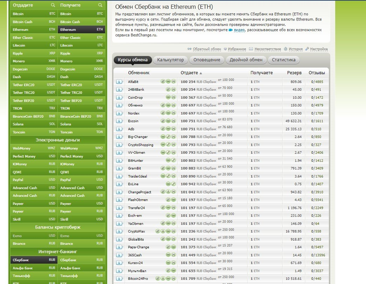Switch to the Калькулятор tab
Viewport: 366px width, 284px height.
pos(170,60)
